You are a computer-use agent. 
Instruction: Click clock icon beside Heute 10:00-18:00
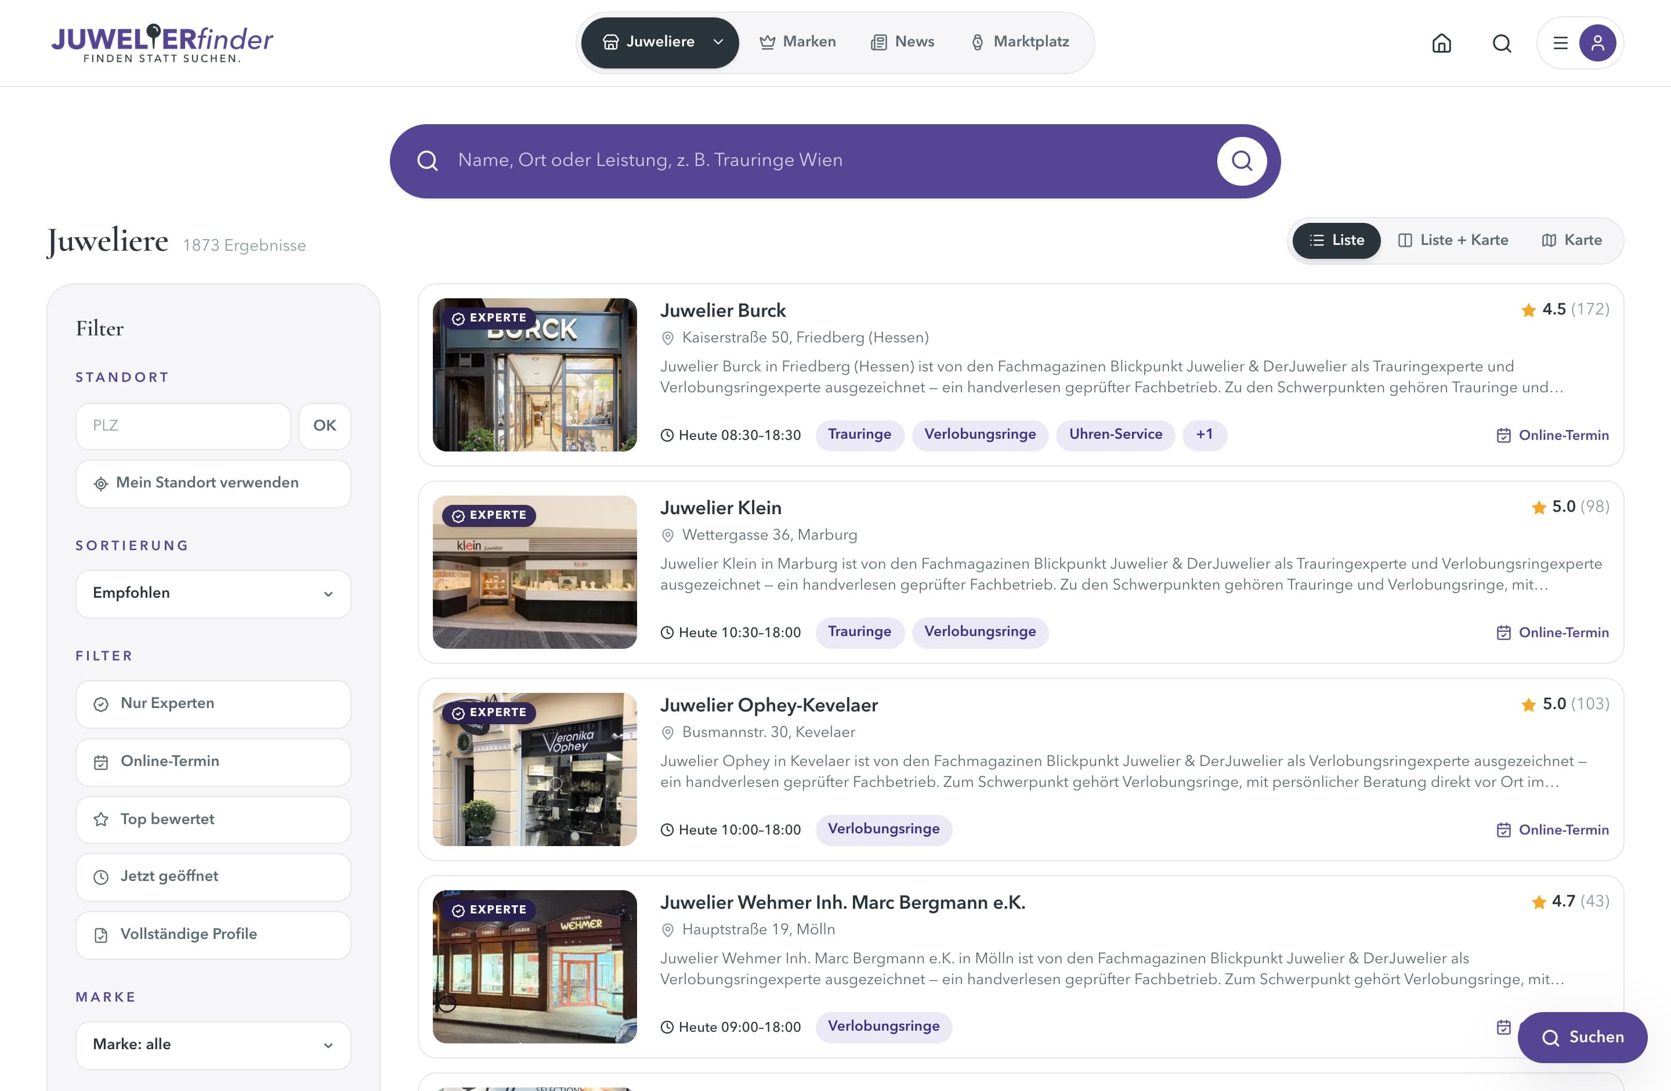tap(667, 830)
